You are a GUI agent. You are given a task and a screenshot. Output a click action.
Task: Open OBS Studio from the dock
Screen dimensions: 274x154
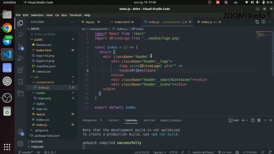(x=7, y=98)
